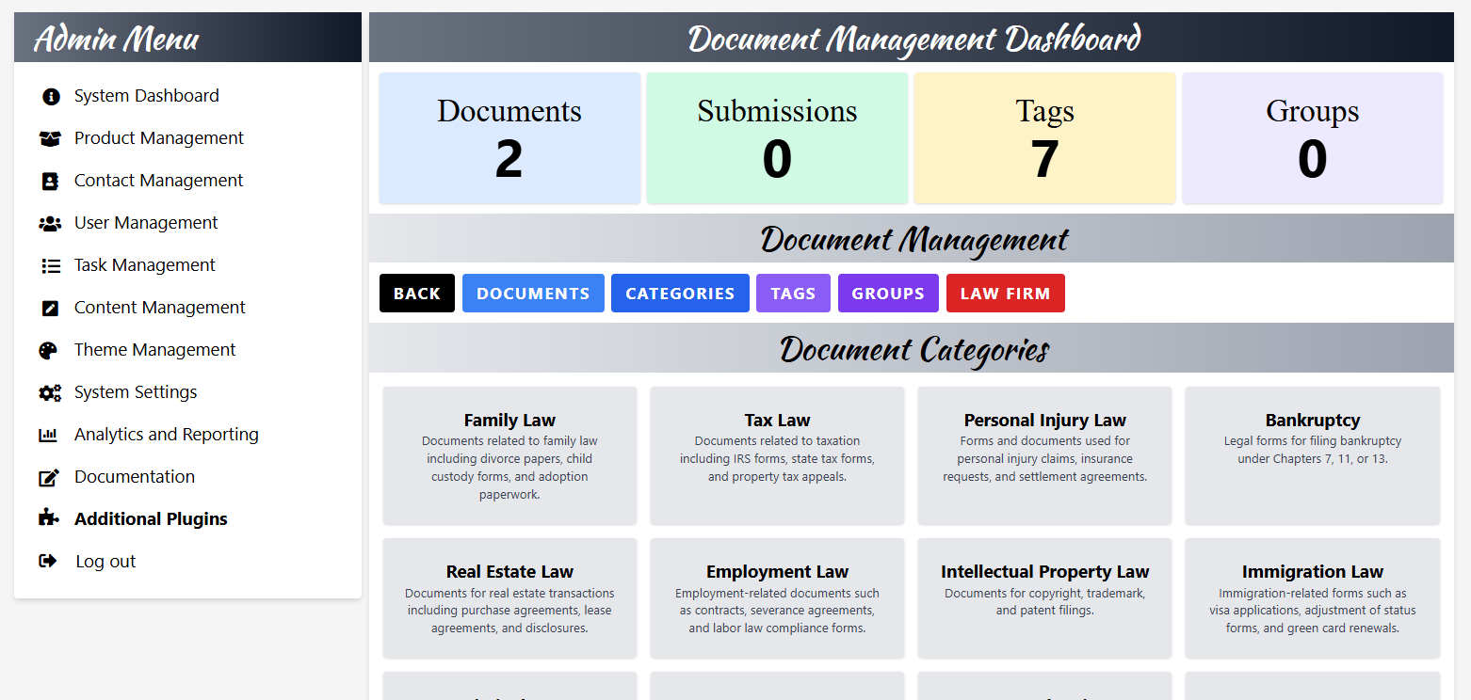This screenshot has height=700, width=1471.
Task: Open System Settings menu entry
Action: [x=136, y=392]
